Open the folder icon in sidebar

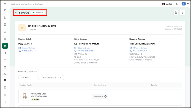click(x=5, y=60)
